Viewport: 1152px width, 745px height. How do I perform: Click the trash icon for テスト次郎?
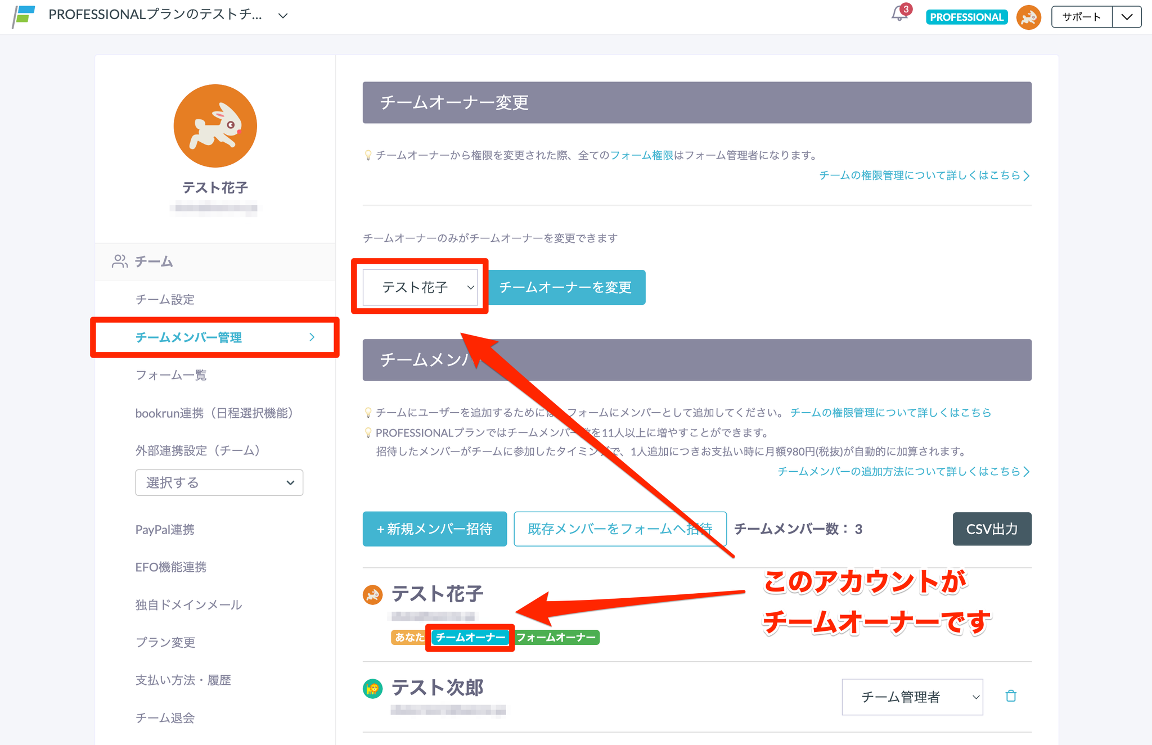(1011, 696)
